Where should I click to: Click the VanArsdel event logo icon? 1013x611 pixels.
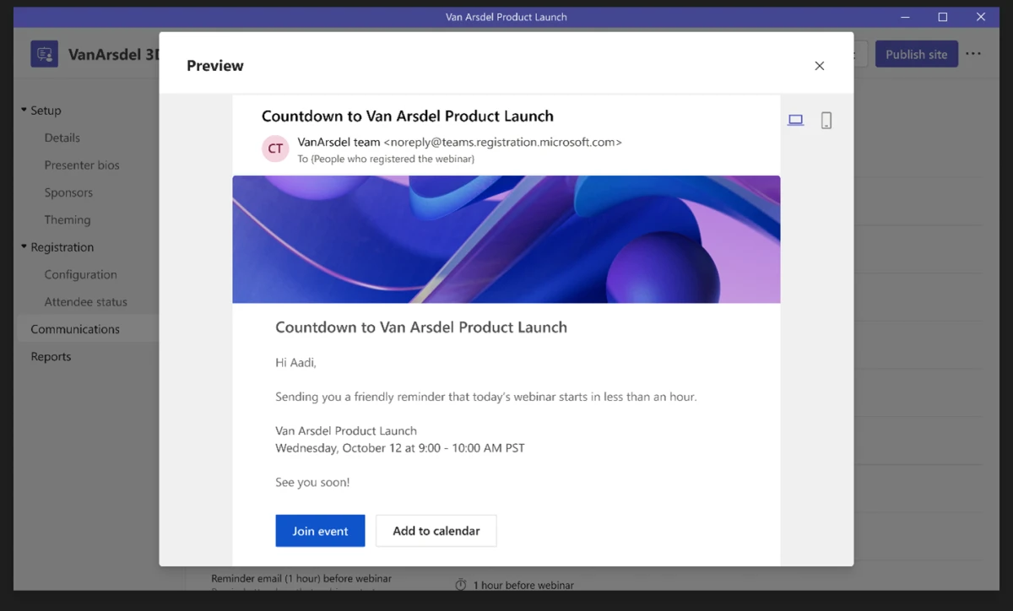click(x=44, y=53)
